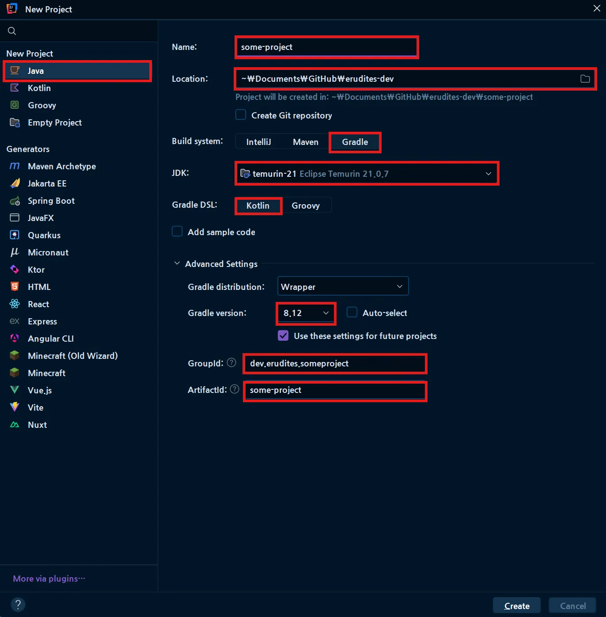Viewport: 606px width, 617px height.
Task: Select the Vue.js logo icon
Action: [x=15, y=390]
